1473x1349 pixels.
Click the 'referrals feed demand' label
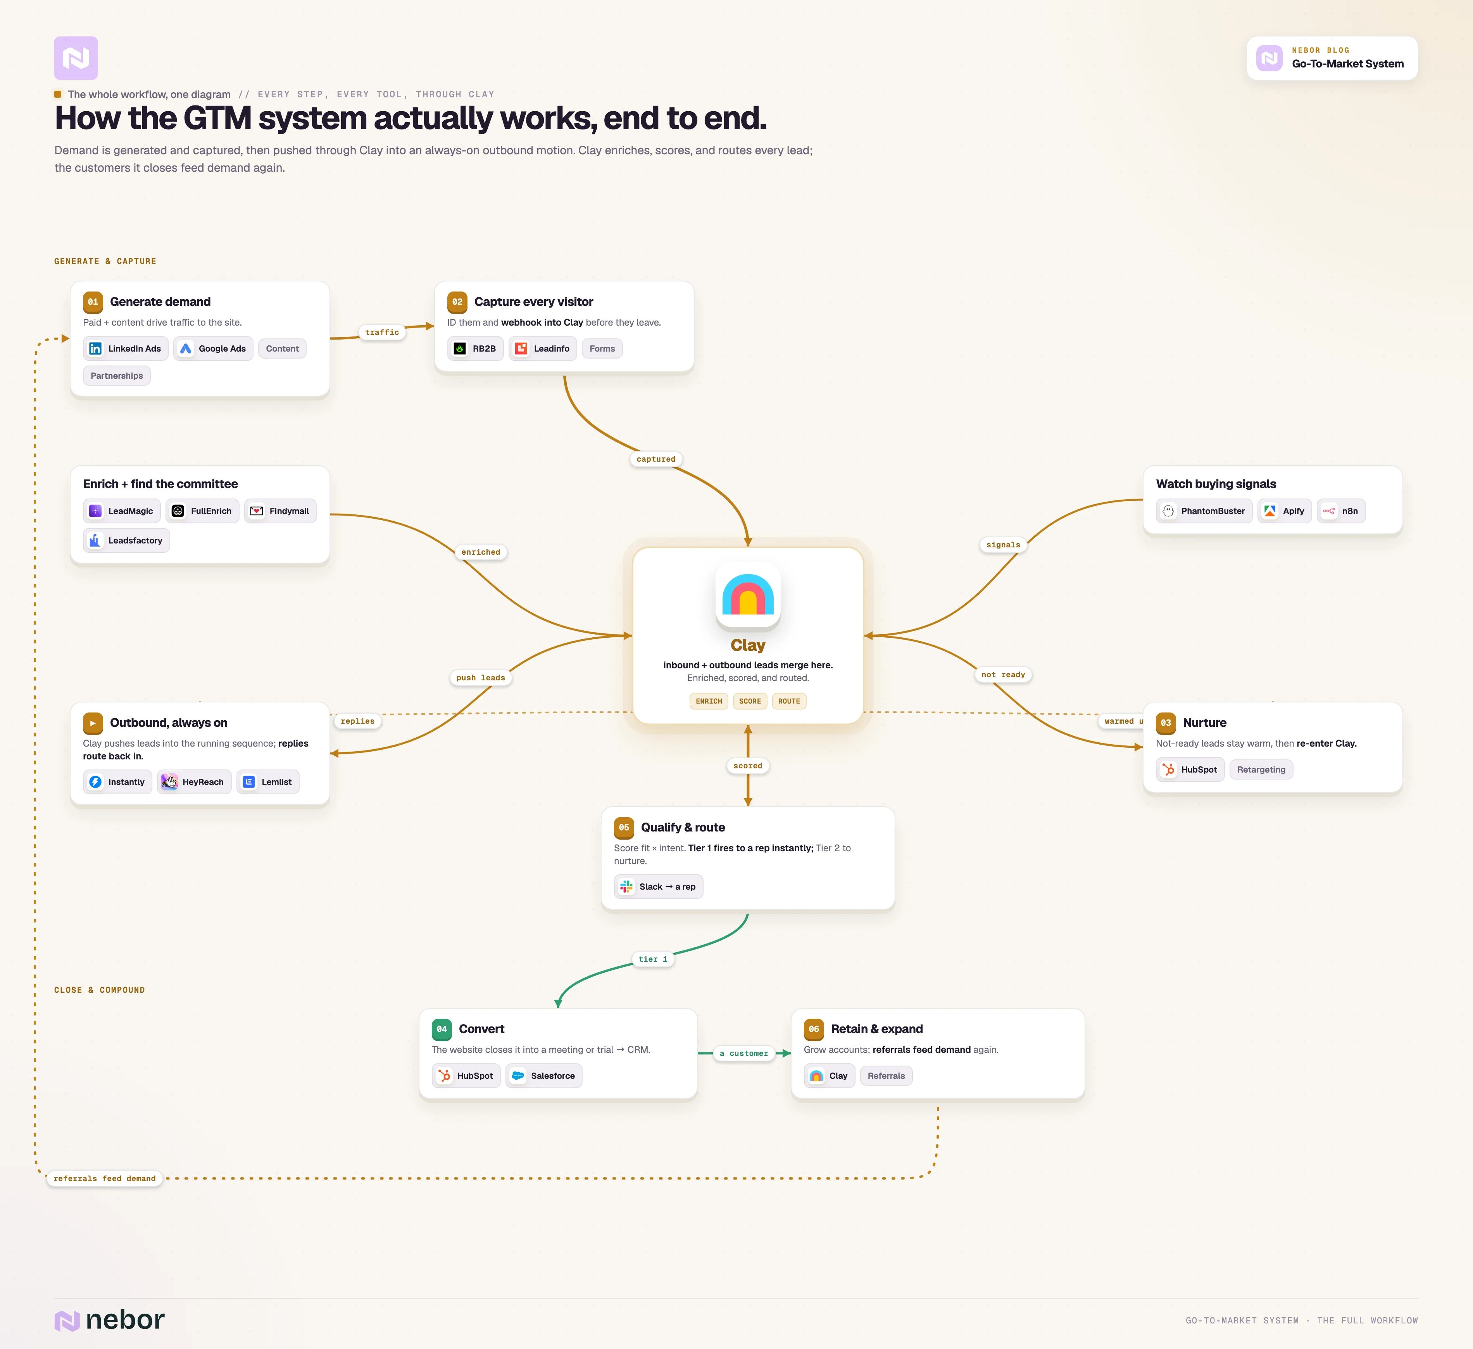tap(105, 1179)
